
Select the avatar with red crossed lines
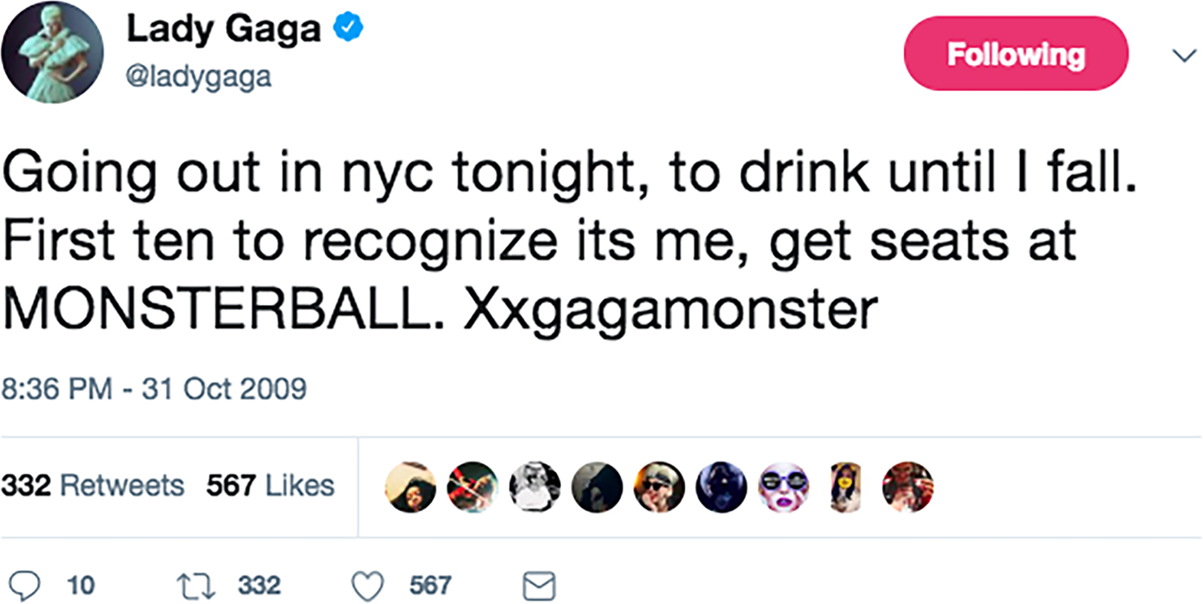pos(472,486)
